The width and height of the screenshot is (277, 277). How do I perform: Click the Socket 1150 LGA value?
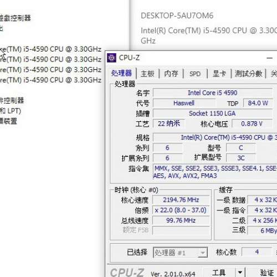(x=213, y=114)
